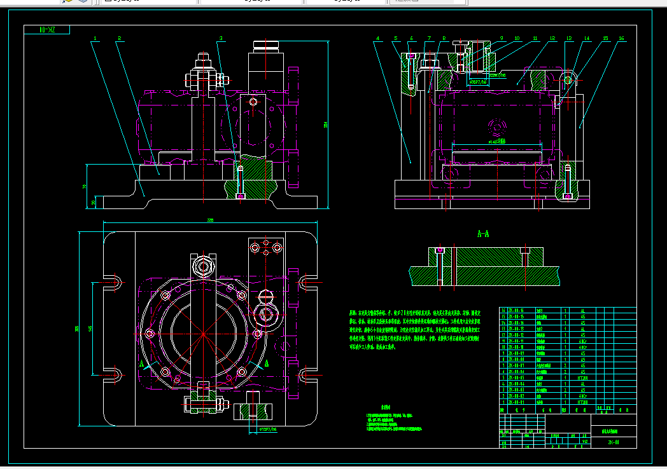Select the 305 height dimension text
Viewport: 667px width, 469px height.
77,329
